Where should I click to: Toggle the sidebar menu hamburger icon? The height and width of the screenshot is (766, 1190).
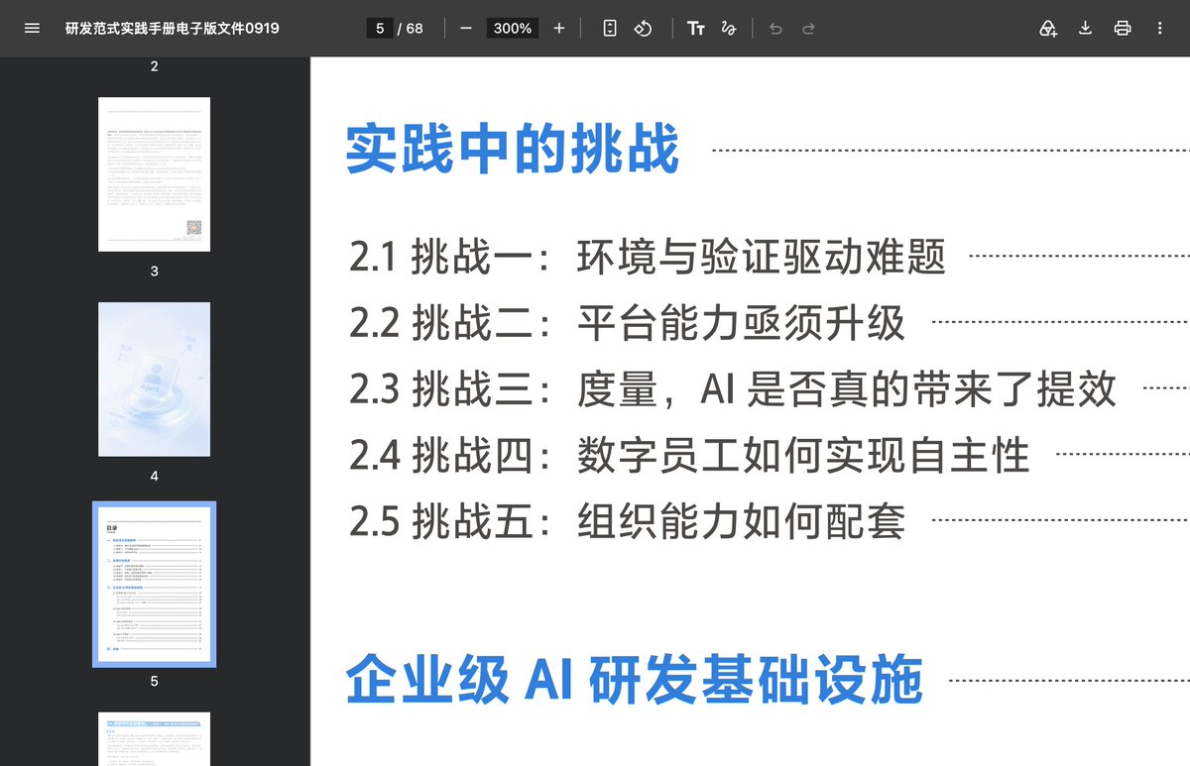[x=32, y=28]
